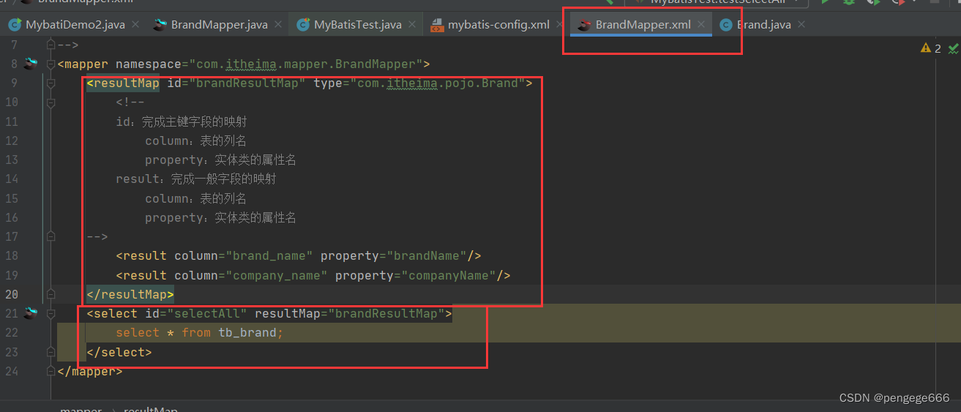Click the closing </select> tag
Screen dimensions: 961x412
click(x=119, y=352)
